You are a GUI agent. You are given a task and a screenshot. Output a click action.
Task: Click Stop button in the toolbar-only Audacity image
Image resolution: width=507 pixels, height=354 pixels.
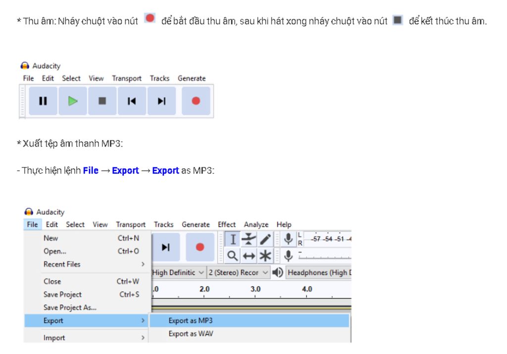(x=102, y=101)
